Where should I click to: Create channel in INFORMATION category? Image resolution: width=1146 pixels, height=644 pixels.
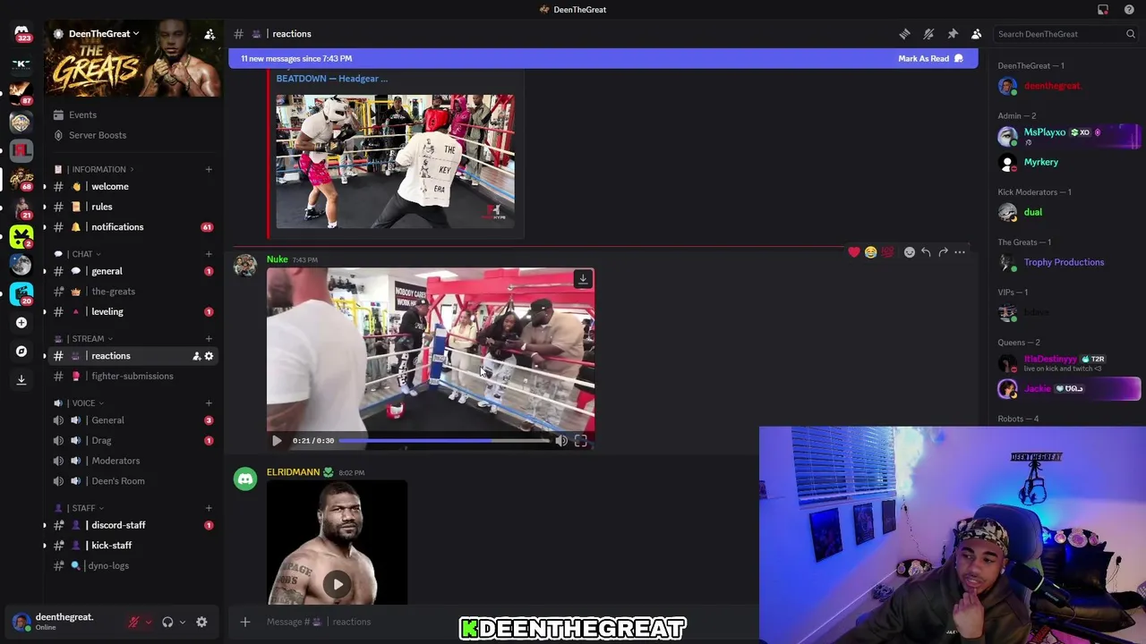[209, 169]
